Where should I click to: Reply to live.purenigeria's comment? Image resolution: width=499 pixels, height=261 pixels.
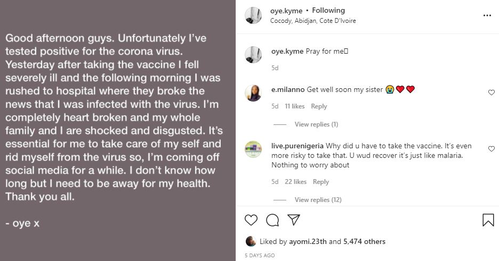point(320,182)
